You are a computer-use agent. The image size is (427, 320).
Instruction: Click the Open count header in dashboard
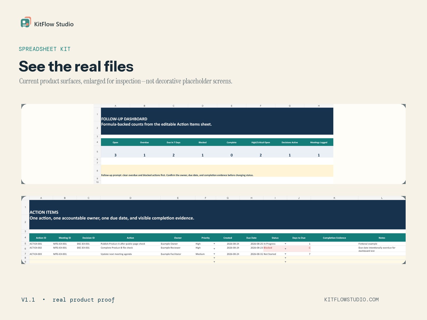coord(115,142)
